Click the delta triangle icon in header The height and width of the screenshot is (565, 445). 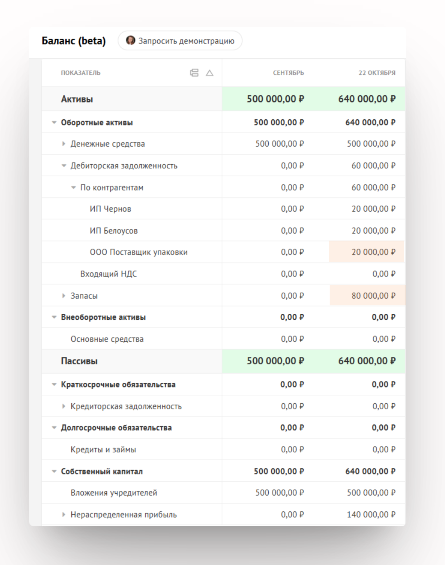(210, 73)
